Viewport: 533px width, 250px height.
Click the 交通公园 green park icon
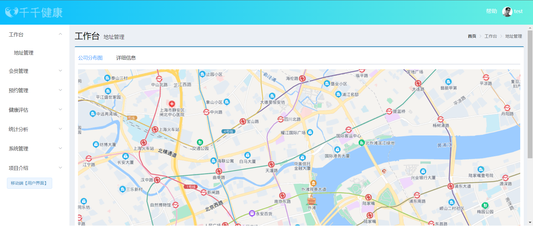pyautogui.click(x=200, y=142)
